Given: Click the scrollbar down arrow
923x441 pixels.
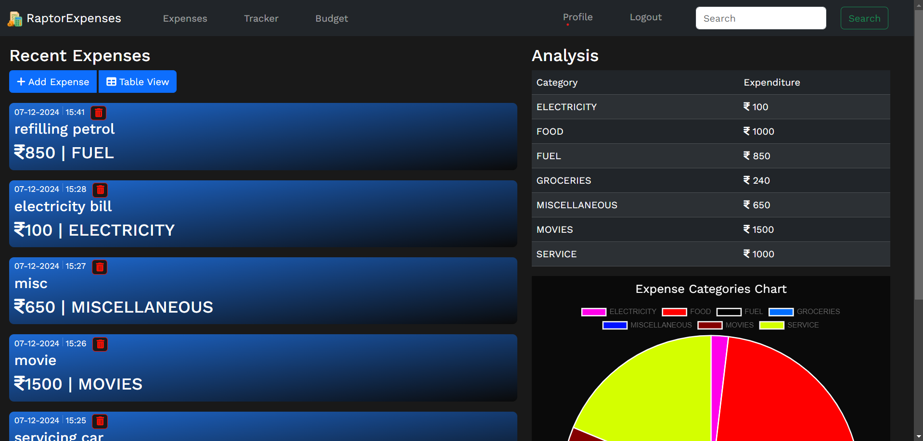Looking at the screenshot, I should tap(918, 437).
